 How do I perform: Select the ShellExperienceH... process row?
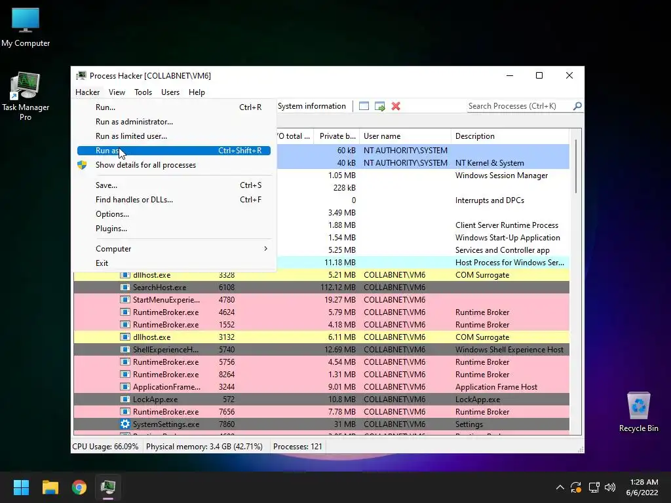point(321,350)
